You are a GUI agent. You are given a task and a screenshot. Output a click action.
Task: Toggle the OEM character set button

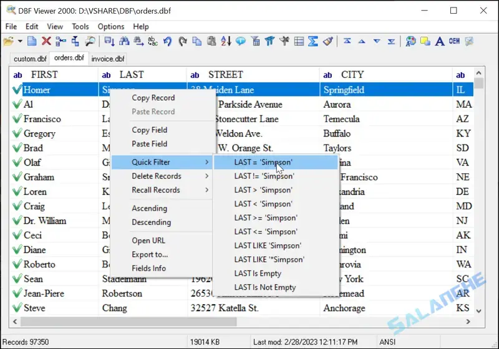pos(454,41)
